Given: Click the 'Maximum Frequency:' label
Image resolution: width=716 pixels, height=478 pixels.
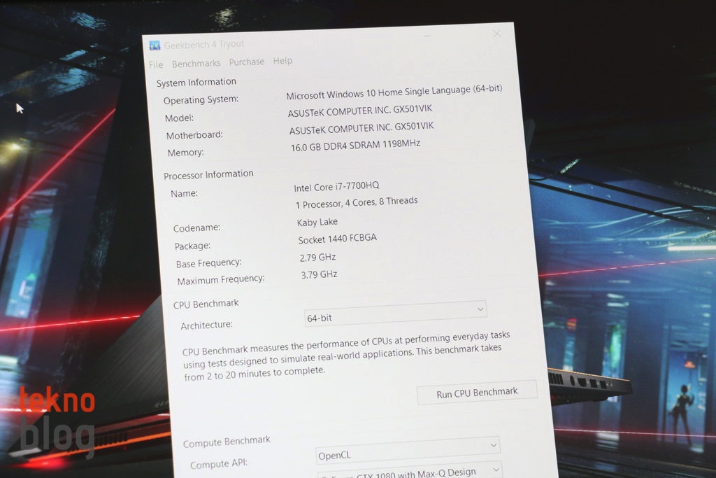Looking at the screenshot, I should click(x=221, y=280).
